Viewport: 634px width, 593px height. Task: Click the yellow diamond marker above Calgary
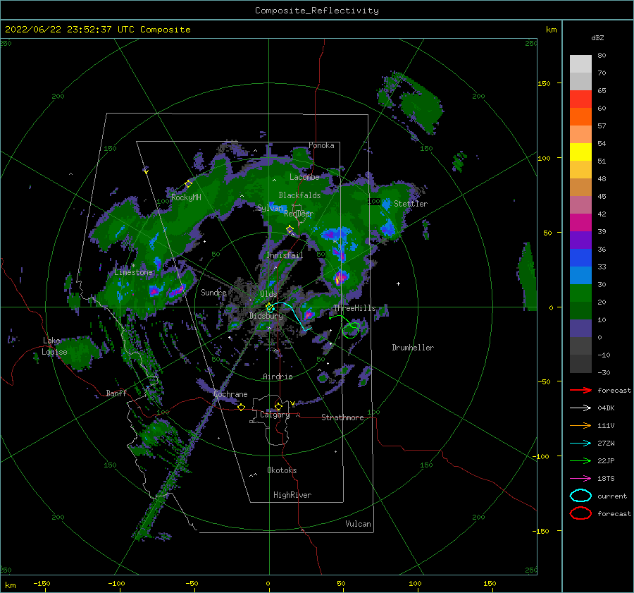278,406
